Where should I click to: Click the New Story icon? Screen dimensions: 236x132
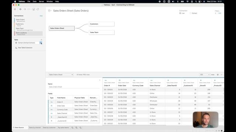point(80,128)
